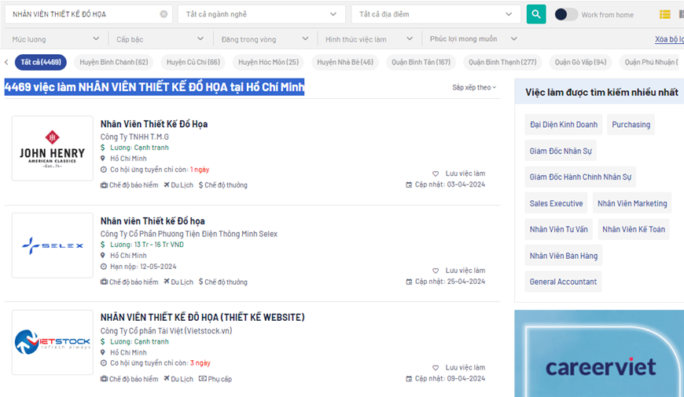The height and width of the screenshot is (397, 684).
Task: Click Cập nhật: 25-04-2024 date
Action: [x=450, y=282]
